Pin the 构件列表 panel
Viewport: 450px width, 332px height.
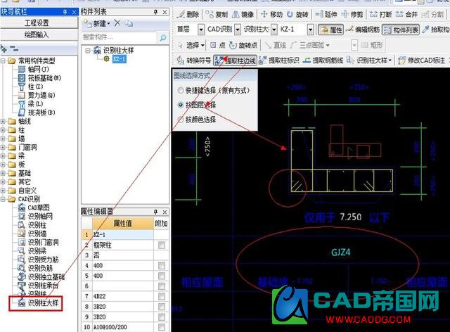point(155,12)
